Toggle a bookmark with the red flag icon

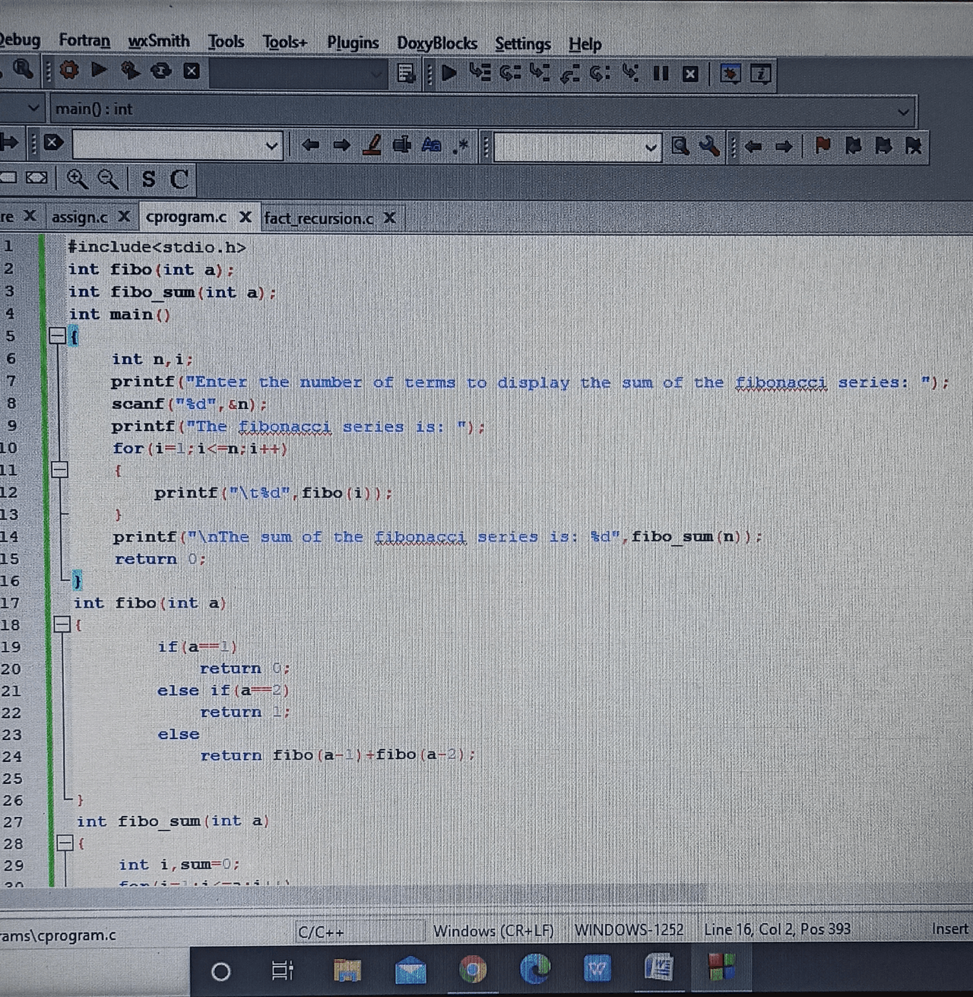(823, 145)
